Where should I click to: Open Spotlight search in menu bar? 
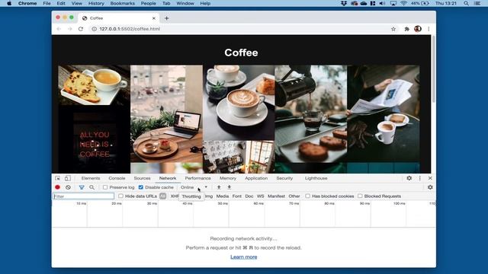tap(466, 3)
